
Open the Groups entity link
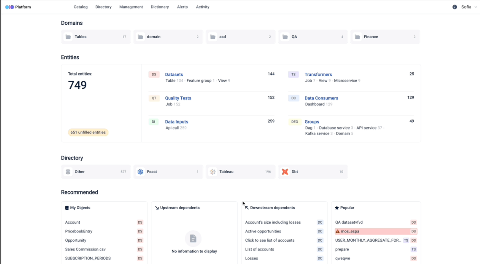pyautogui.click(x=312, y=122)
